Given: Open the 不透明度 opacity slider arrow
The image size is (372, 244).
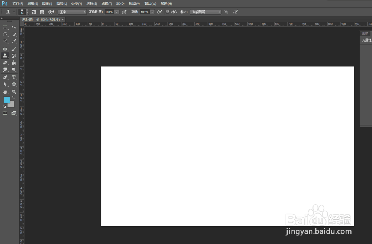Looking at the screenshot, I should [x=117, y=12].
